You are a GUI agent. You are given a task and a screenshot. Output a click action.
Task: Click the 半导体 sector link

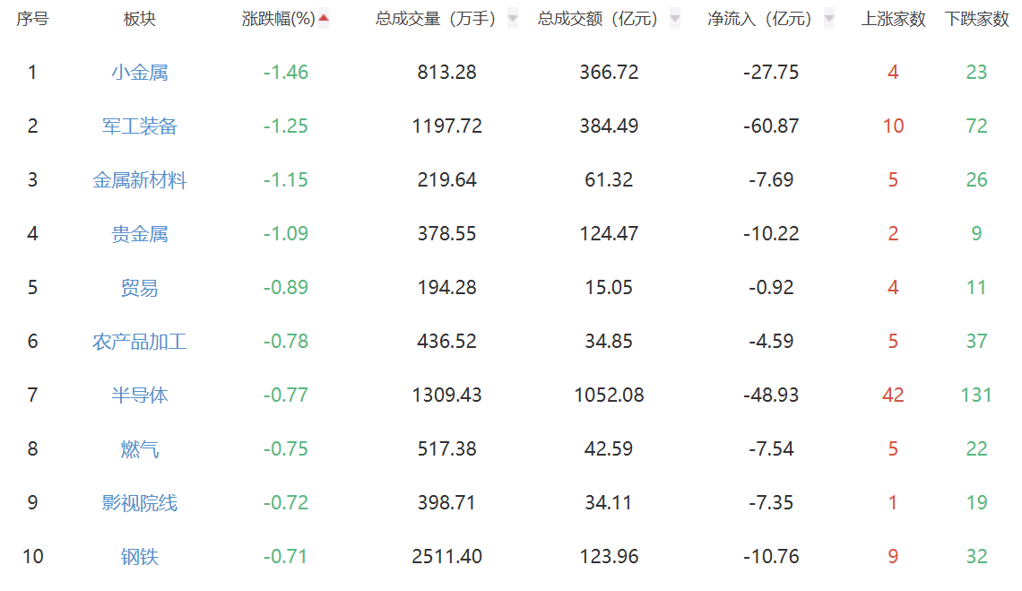140,395
